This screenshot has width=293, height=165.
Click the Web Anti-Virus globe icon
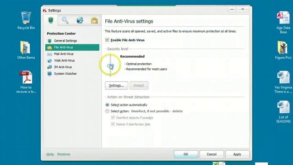tap(49, 60)
